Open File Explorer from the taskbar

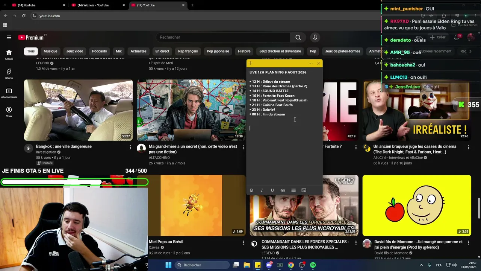(247, 265)
